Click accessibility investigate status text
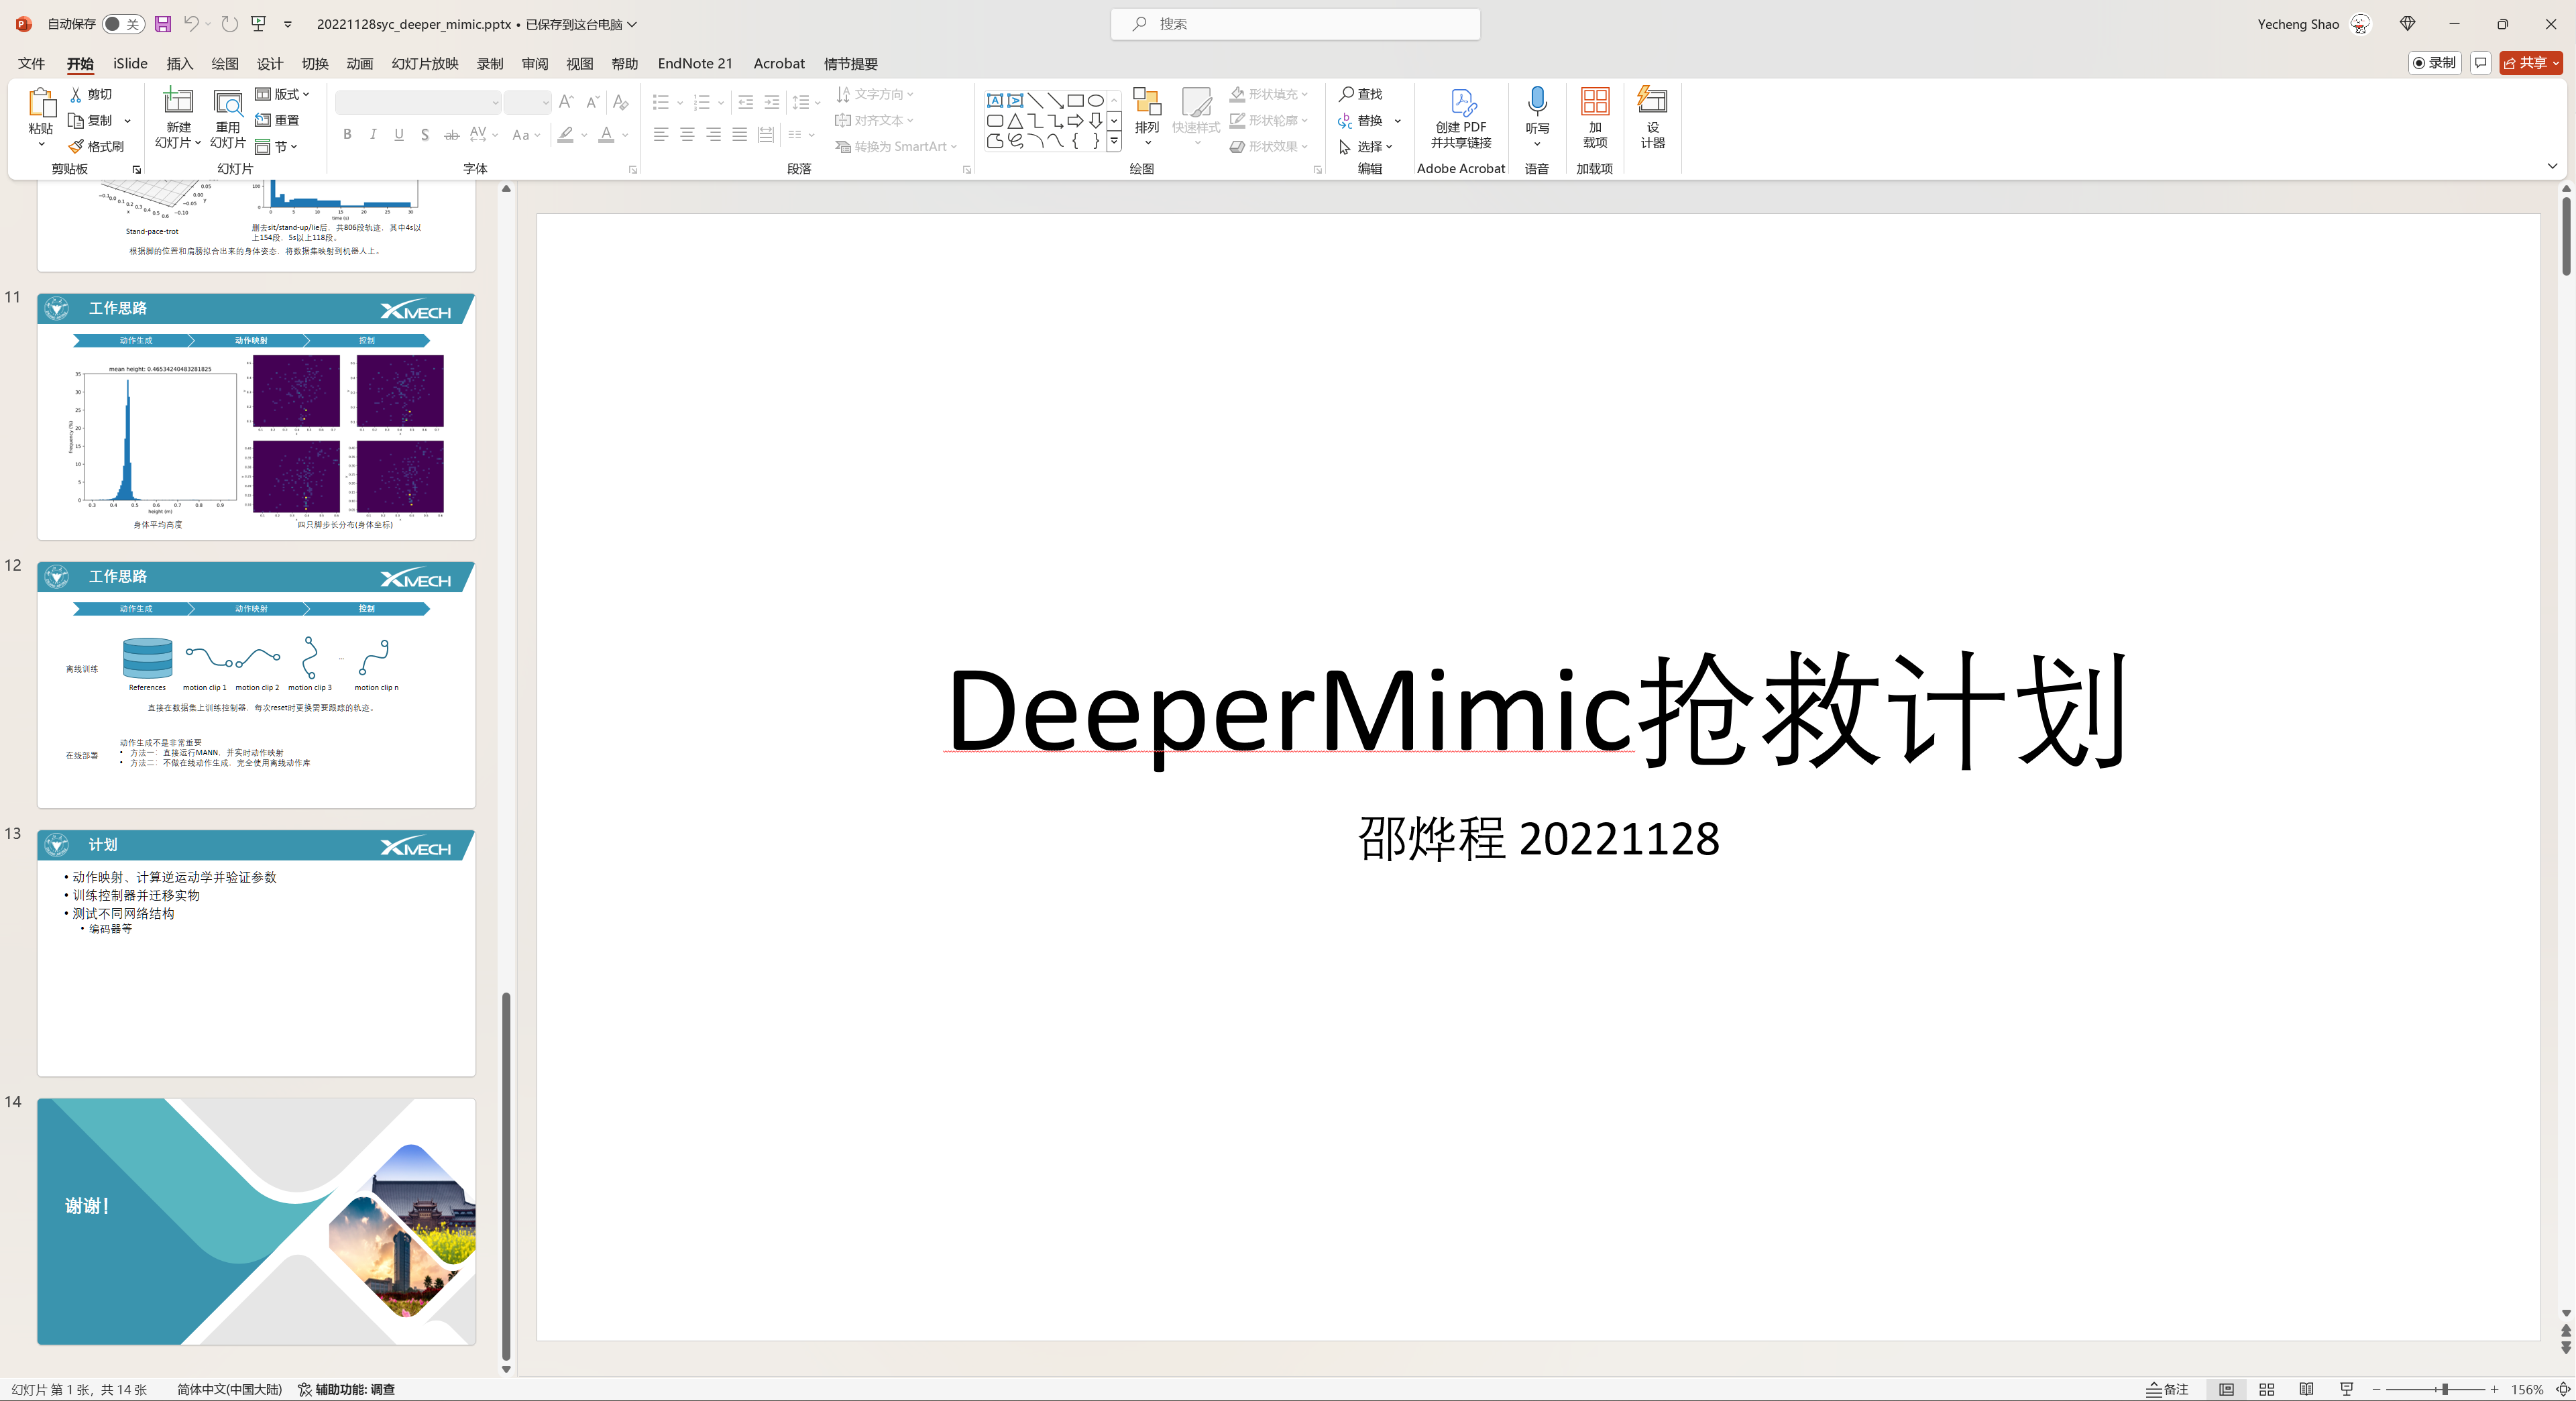This screenshot has width=2576, height=1401. (347, 1389)
